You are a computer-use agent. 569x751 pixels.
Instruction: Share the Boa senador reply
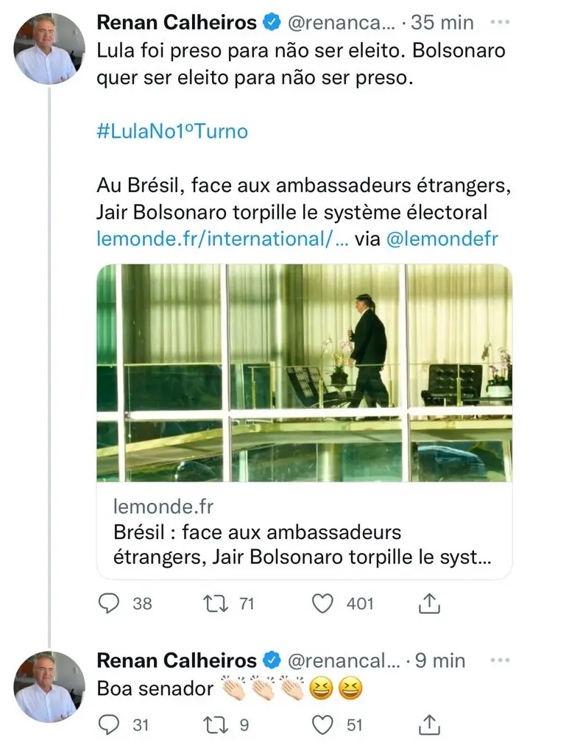429,725
